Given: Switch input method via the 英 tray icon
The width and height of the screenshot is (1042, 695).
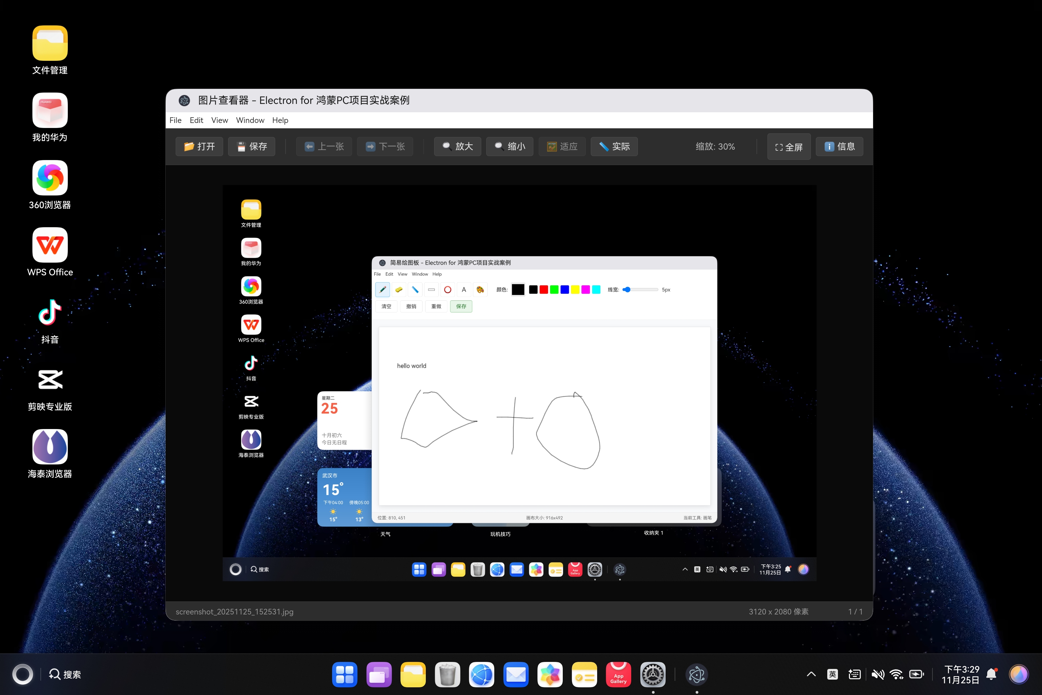Looking at the screenshot, I should click(833, 675).
